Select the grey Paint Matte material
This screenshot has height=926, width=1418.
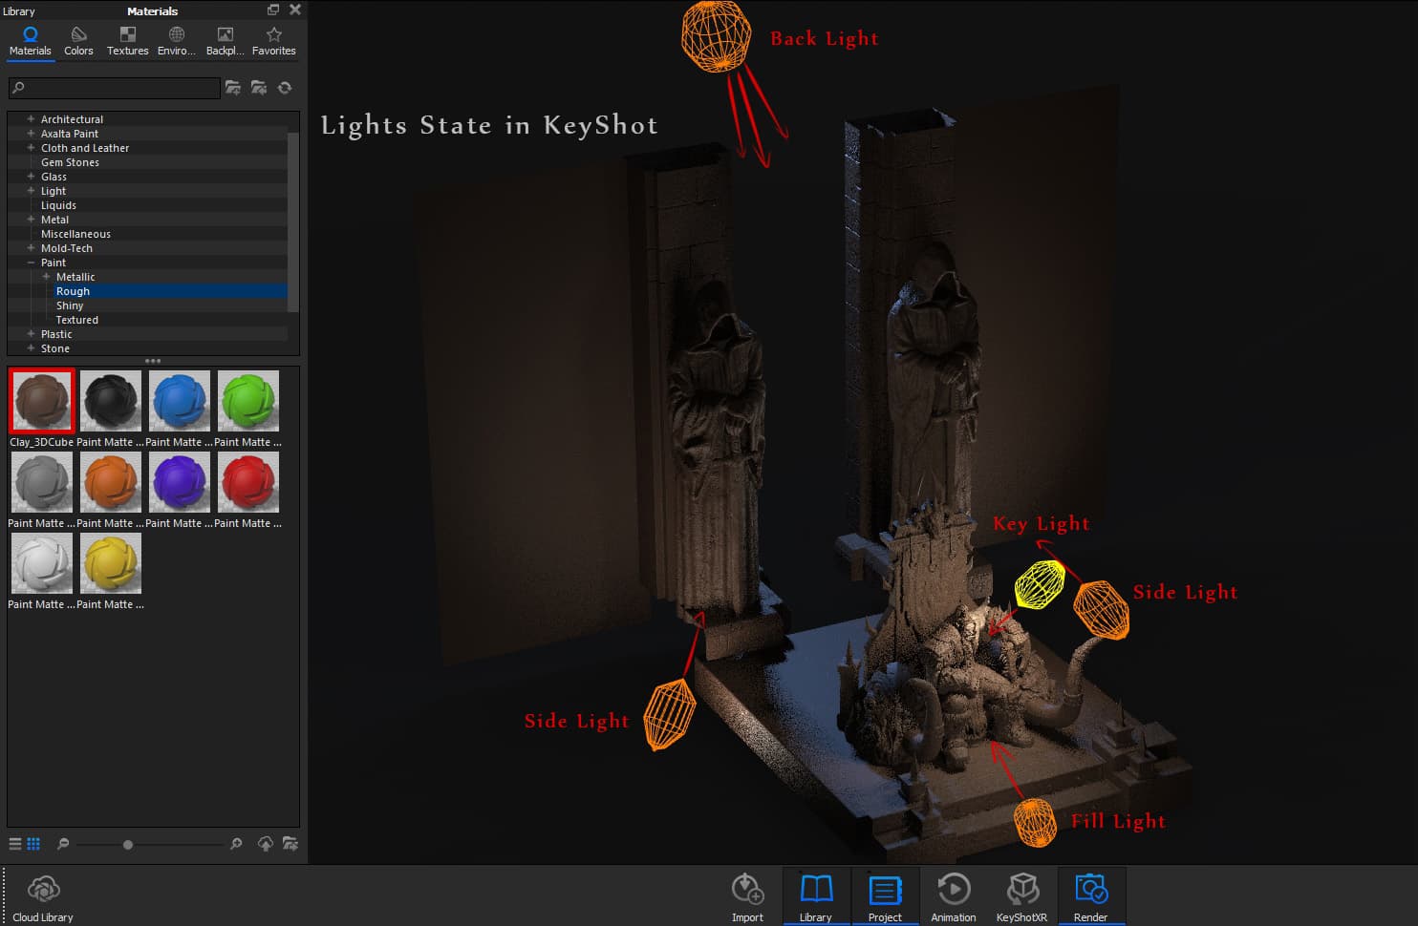42,482
